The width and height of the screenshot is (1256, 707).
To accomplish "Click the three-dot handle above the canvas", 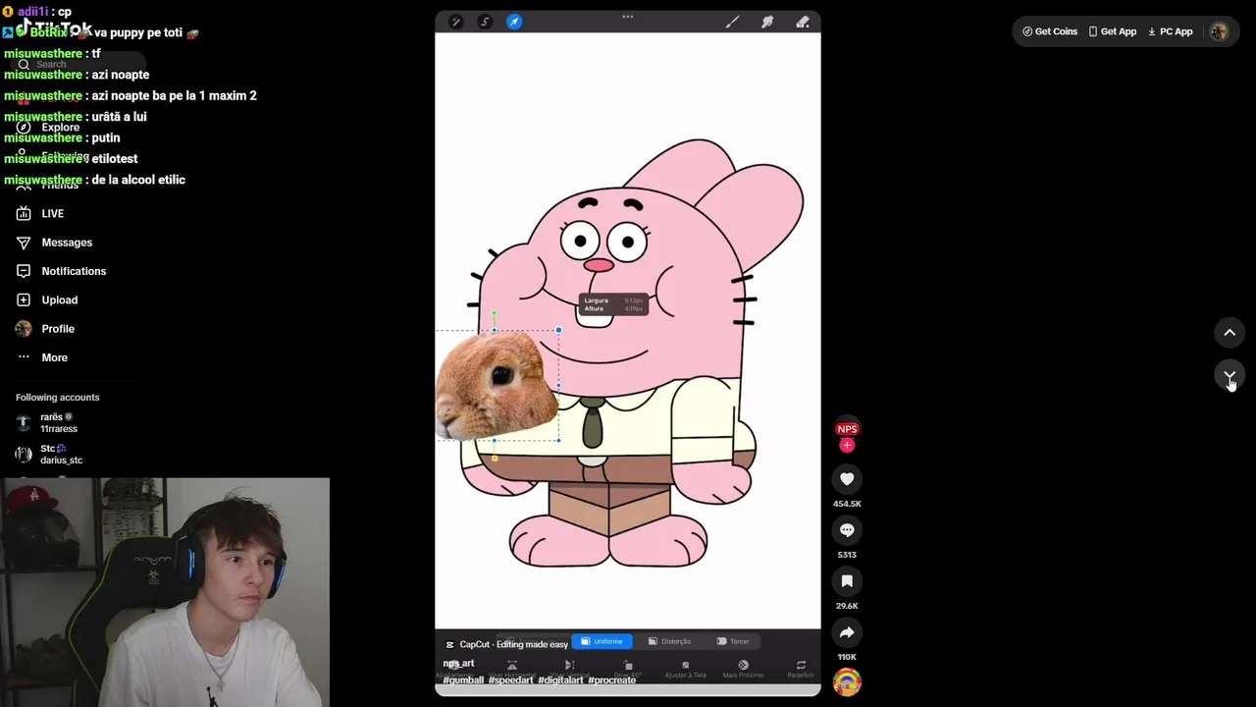I will coord(628,16).
